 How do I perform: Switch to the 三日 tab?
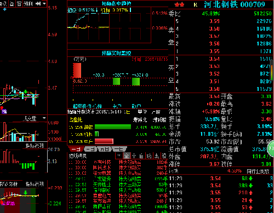[90, 149]
